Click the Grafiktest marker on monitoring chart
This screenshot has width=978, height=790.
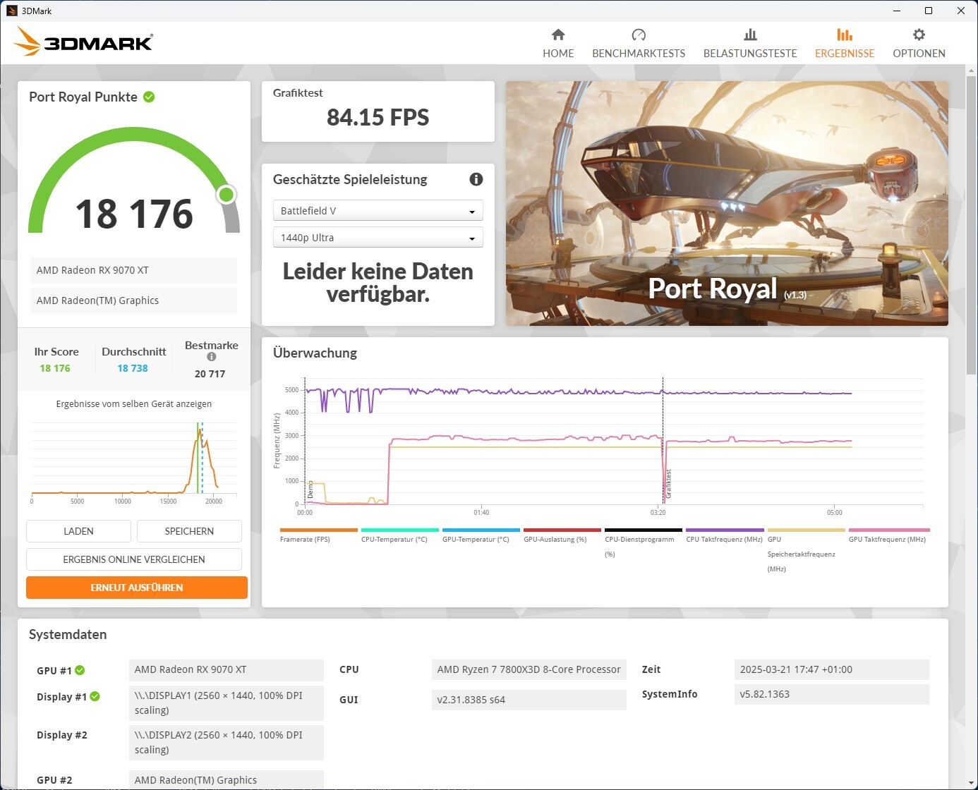pos(668,485)
